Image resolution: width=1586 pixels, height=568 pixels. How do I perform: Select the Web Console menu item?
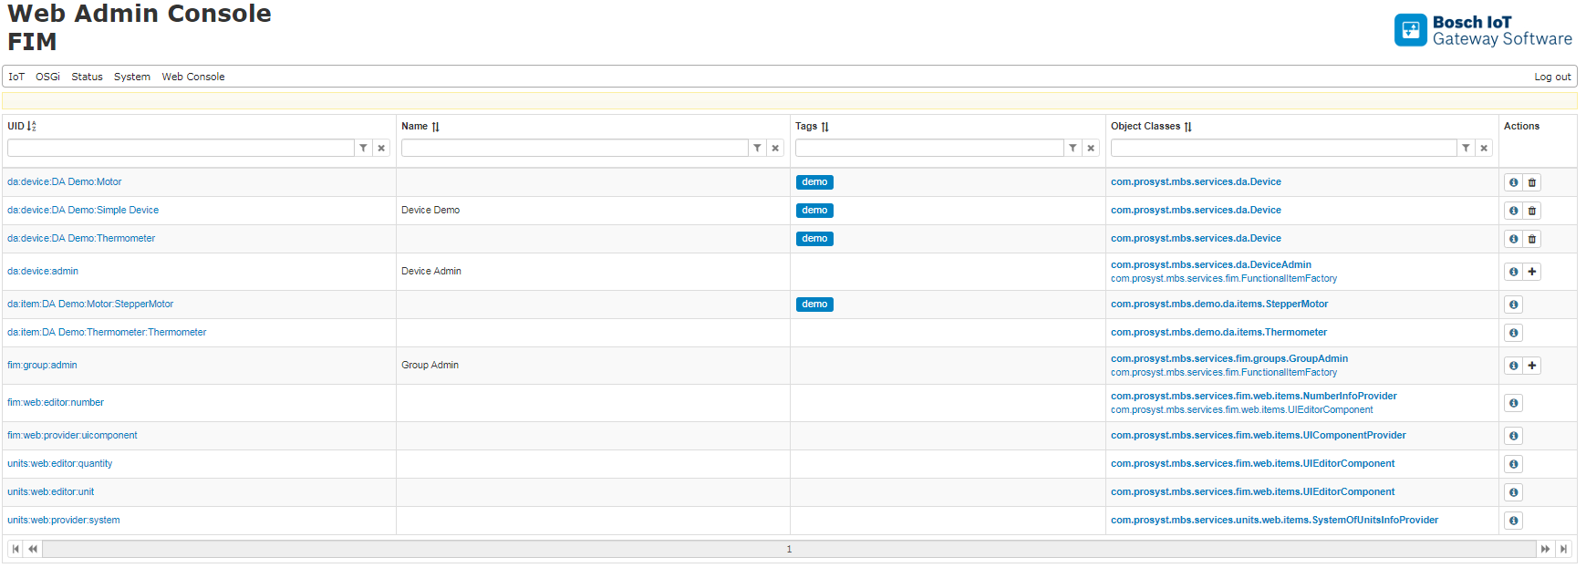tap(193, 77)
